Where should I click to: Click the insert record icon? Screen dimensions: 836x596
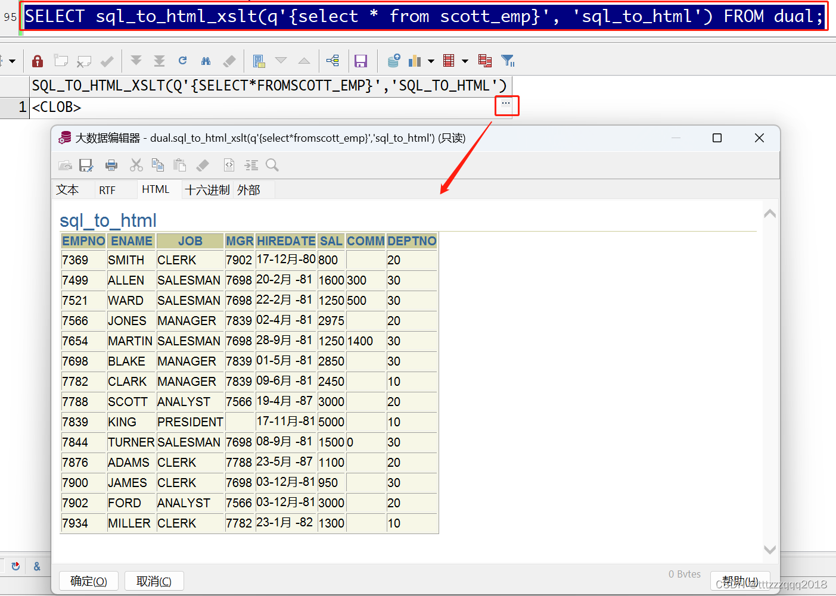click(x=61, y=61)
